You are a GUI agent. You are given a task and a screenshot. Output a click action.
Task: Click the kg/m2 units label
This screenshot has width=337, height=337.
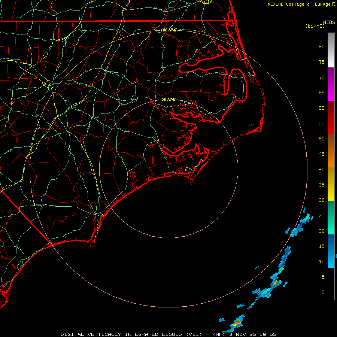(315, 26)
